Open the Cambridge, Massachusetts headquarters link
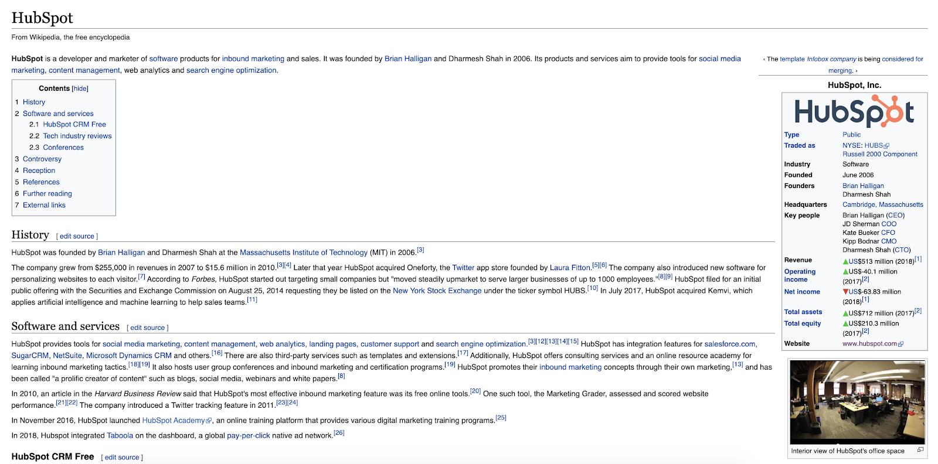This screenshot has height=464, width=938. tap(882, 204)
